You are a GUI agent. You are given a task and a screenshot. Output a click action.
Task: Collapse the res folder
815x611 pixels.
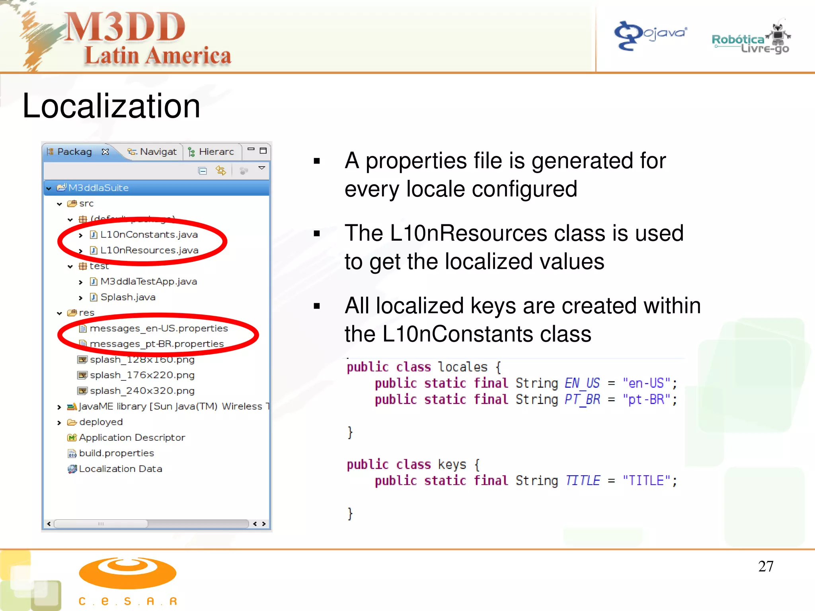60,313
